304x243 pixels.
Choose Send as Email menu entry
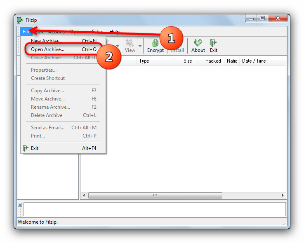tap(64, 128)
